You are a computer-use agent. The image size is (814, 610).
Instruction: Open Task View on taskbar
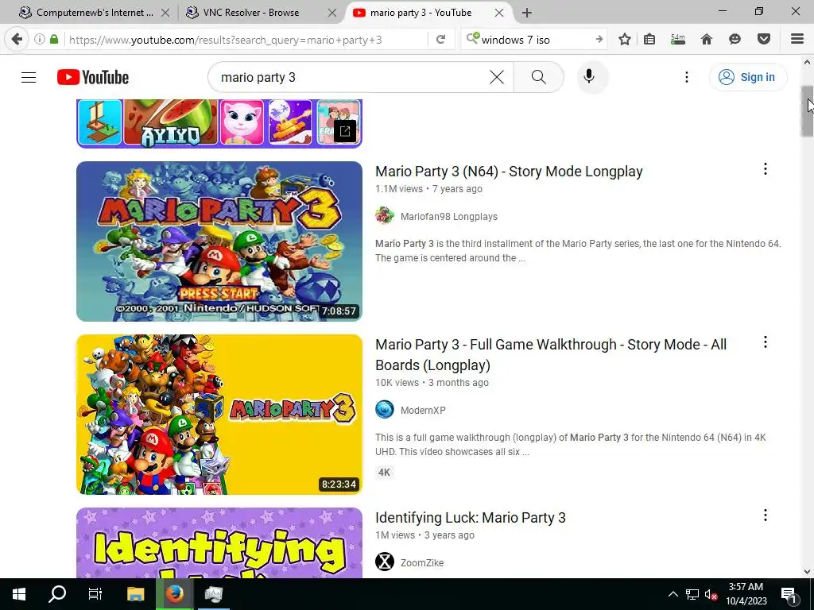(95, 594)
